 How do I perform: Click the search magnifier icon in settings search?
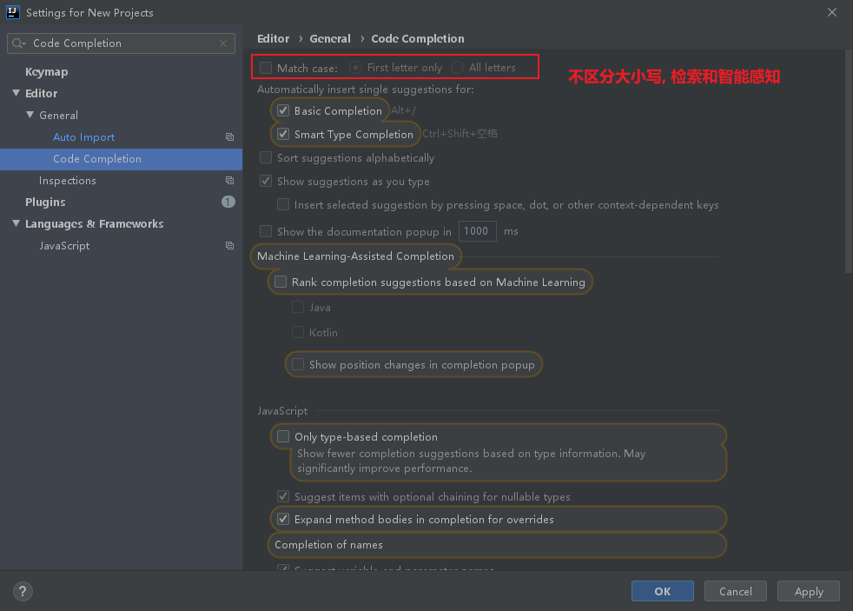tap(18, 43)
